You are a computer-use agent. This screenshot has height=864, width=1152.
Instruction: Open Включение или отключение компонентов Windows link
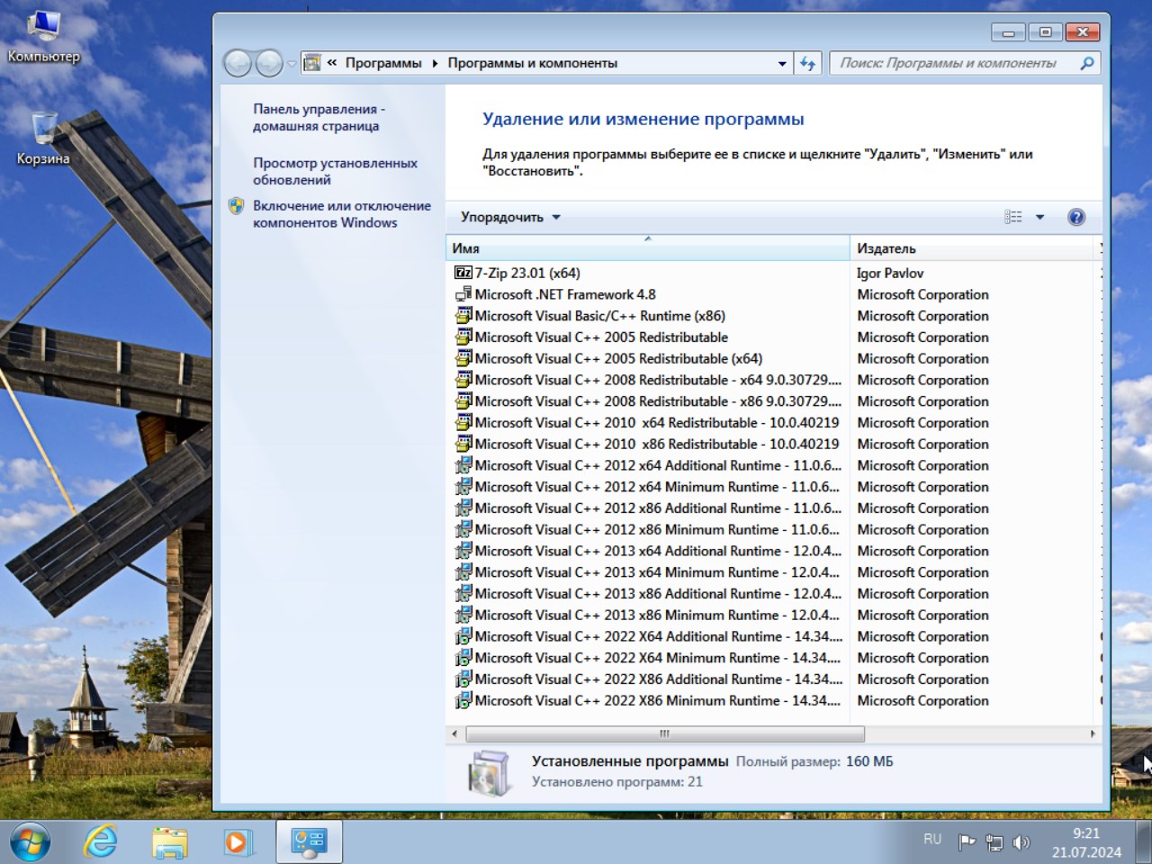coord(342,214)
